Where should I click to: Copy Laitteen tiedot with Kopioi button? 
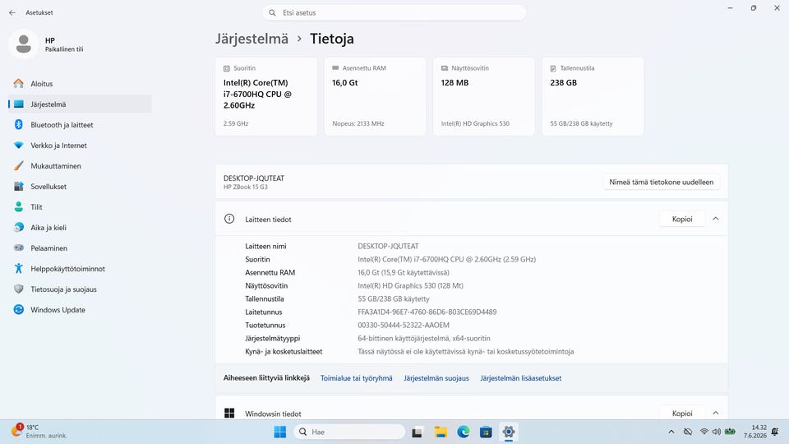(682, 219)
